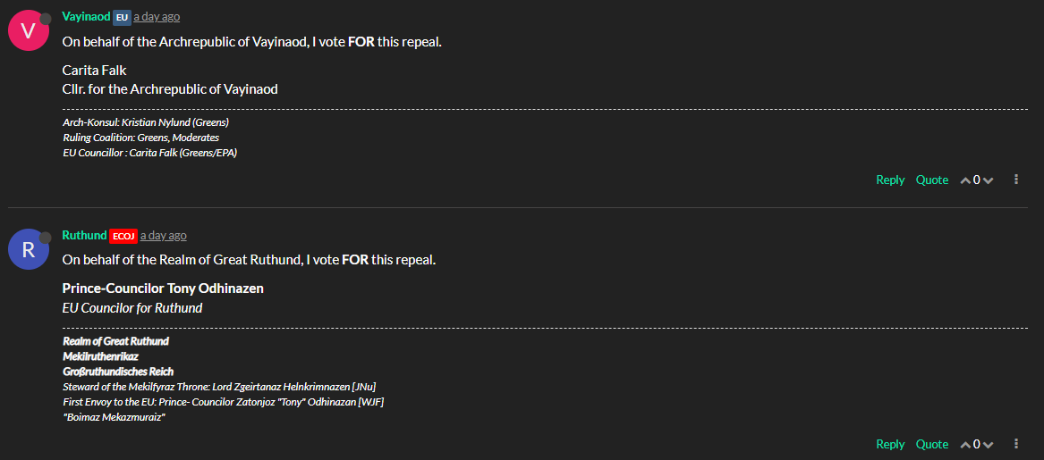
Task: Quote Vayinaod's post
Action: click(932, 180)
